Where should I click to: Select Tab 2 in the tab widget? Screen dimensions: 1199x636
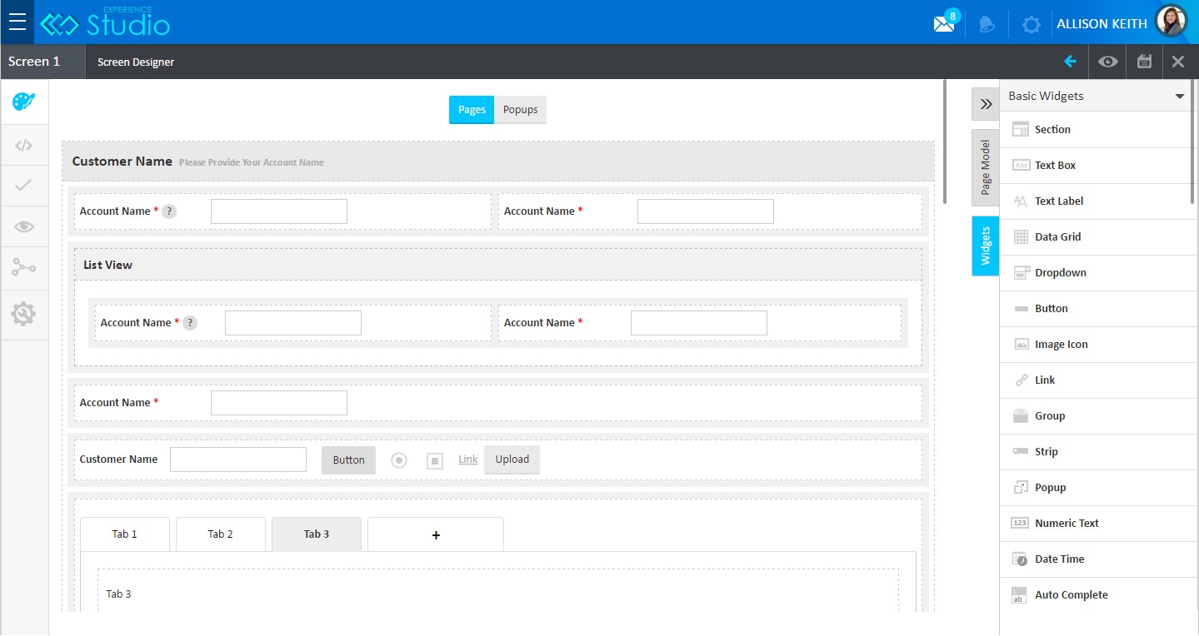pos(220,534)
